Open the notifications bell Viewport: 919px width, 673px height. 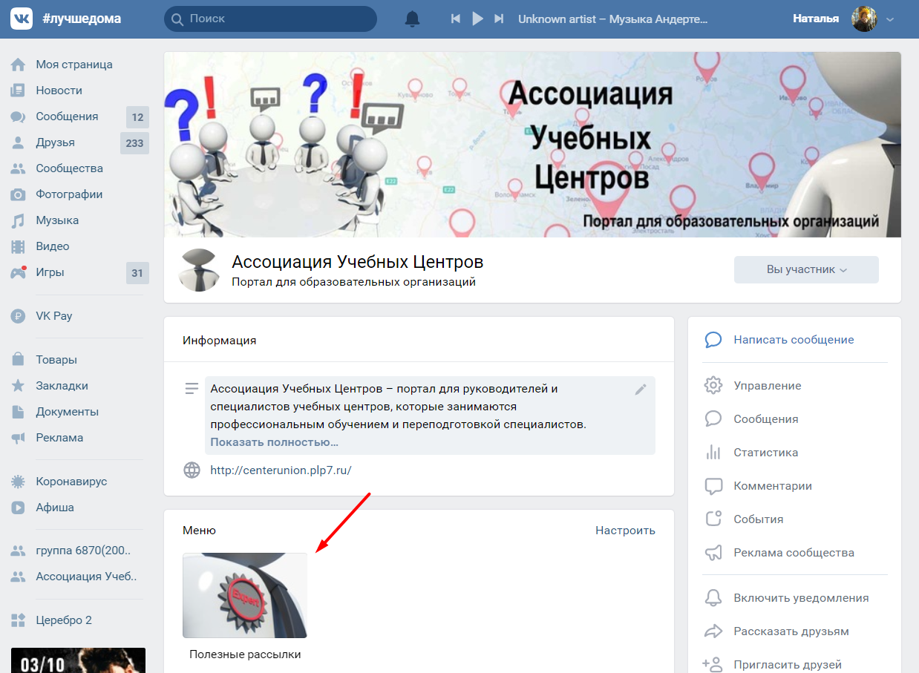(412, 19)
